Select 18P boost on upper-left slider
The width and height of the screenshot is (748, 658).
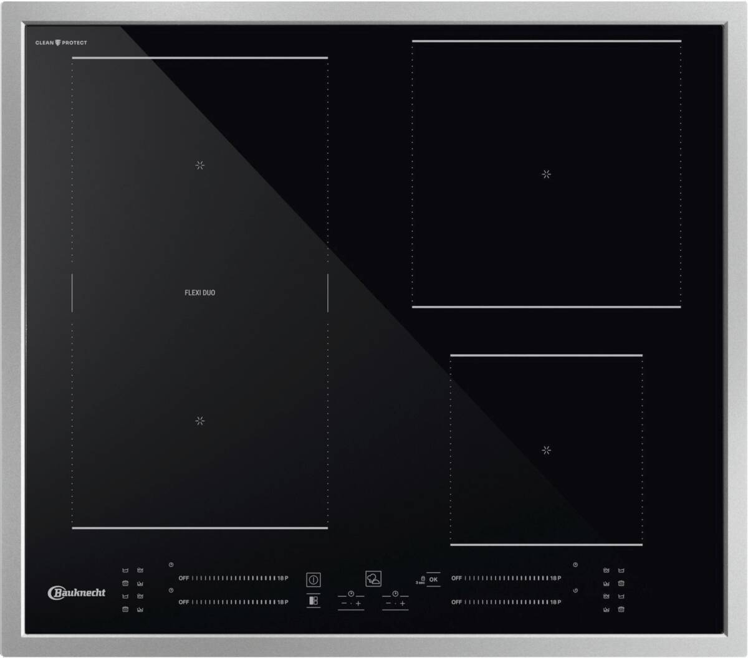282,578
